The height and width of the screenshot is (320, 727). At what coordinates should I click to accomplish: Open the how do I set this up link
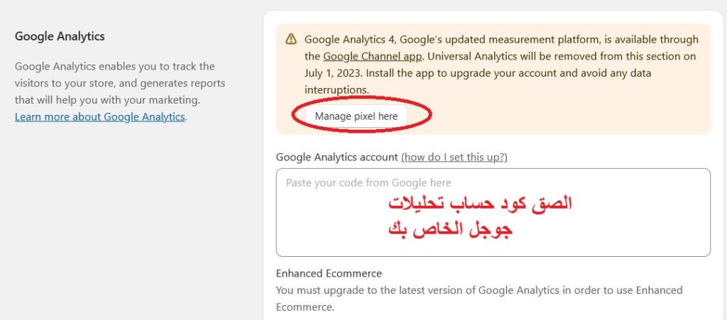click(454, 158)
